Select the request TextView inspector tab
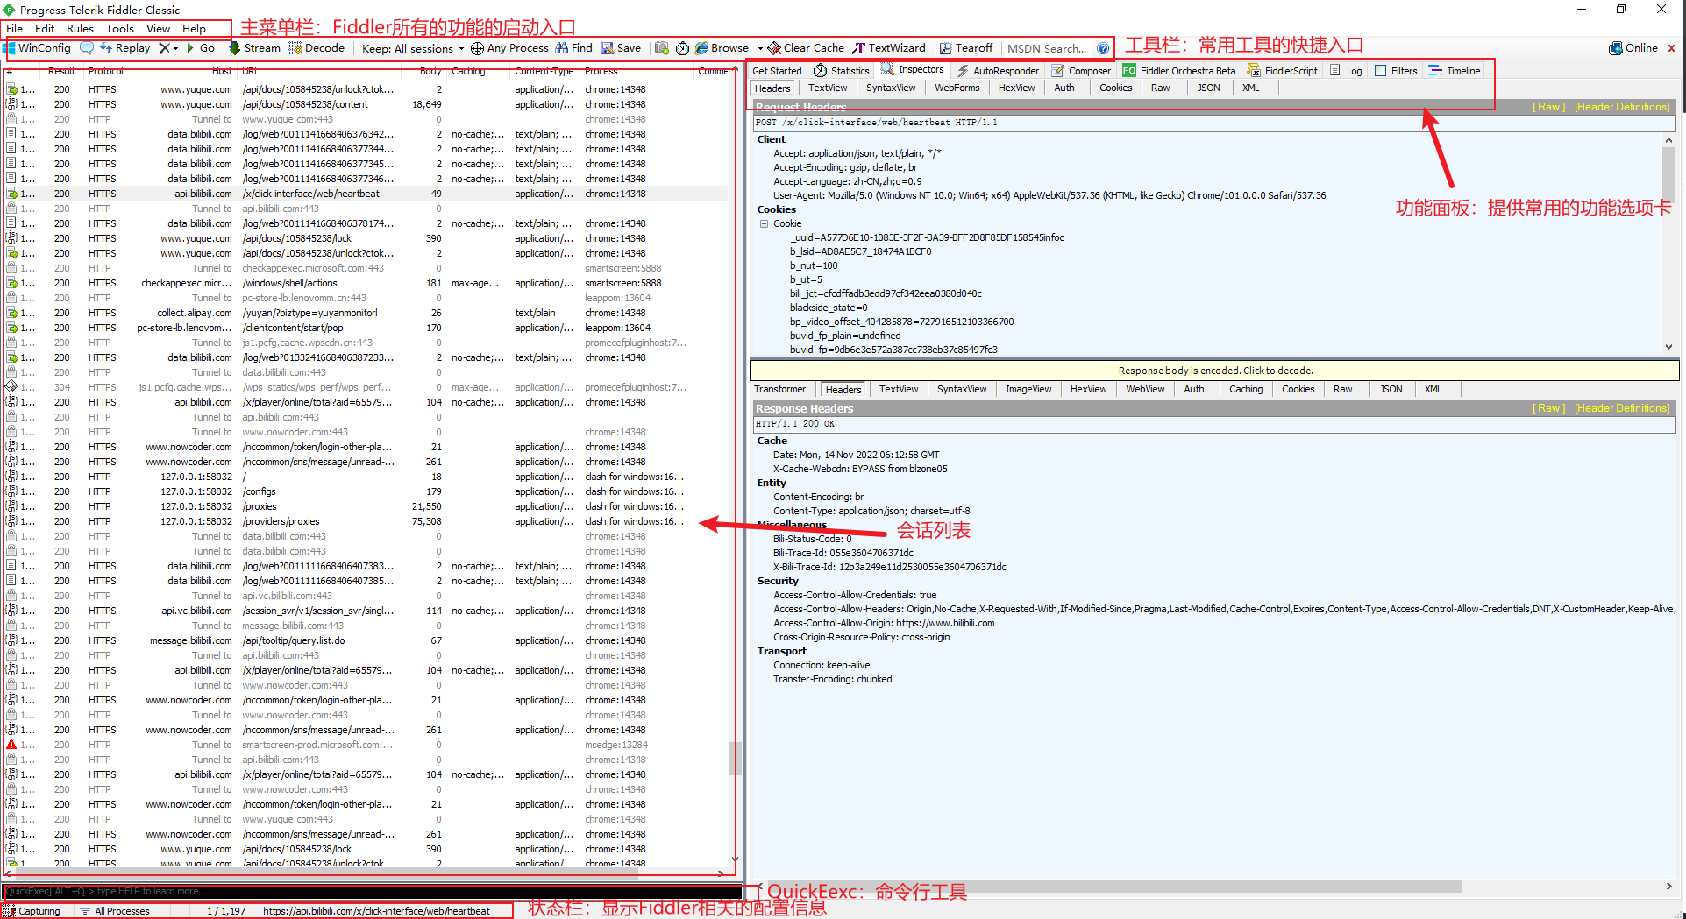This screenshot has width=1686, height=919. pos(828,88)
